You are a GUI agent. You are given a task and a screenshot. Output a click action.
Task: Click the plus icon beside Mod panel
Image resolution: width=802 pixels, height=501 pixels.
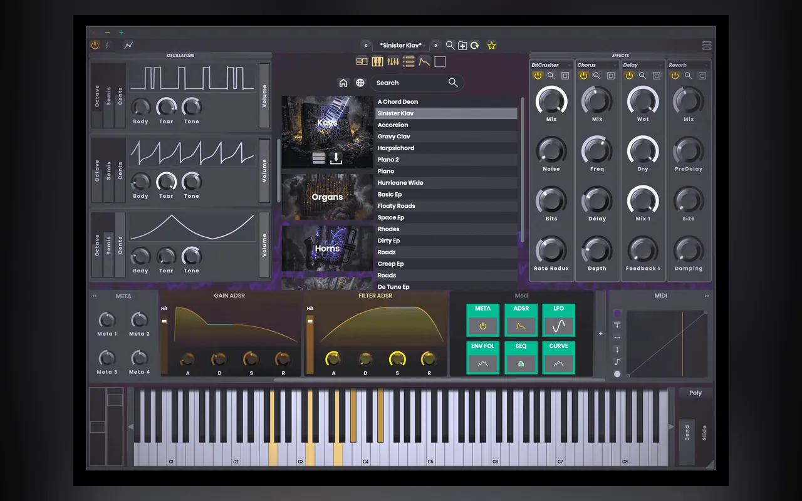pyautogui.click(x=600, y=333)
